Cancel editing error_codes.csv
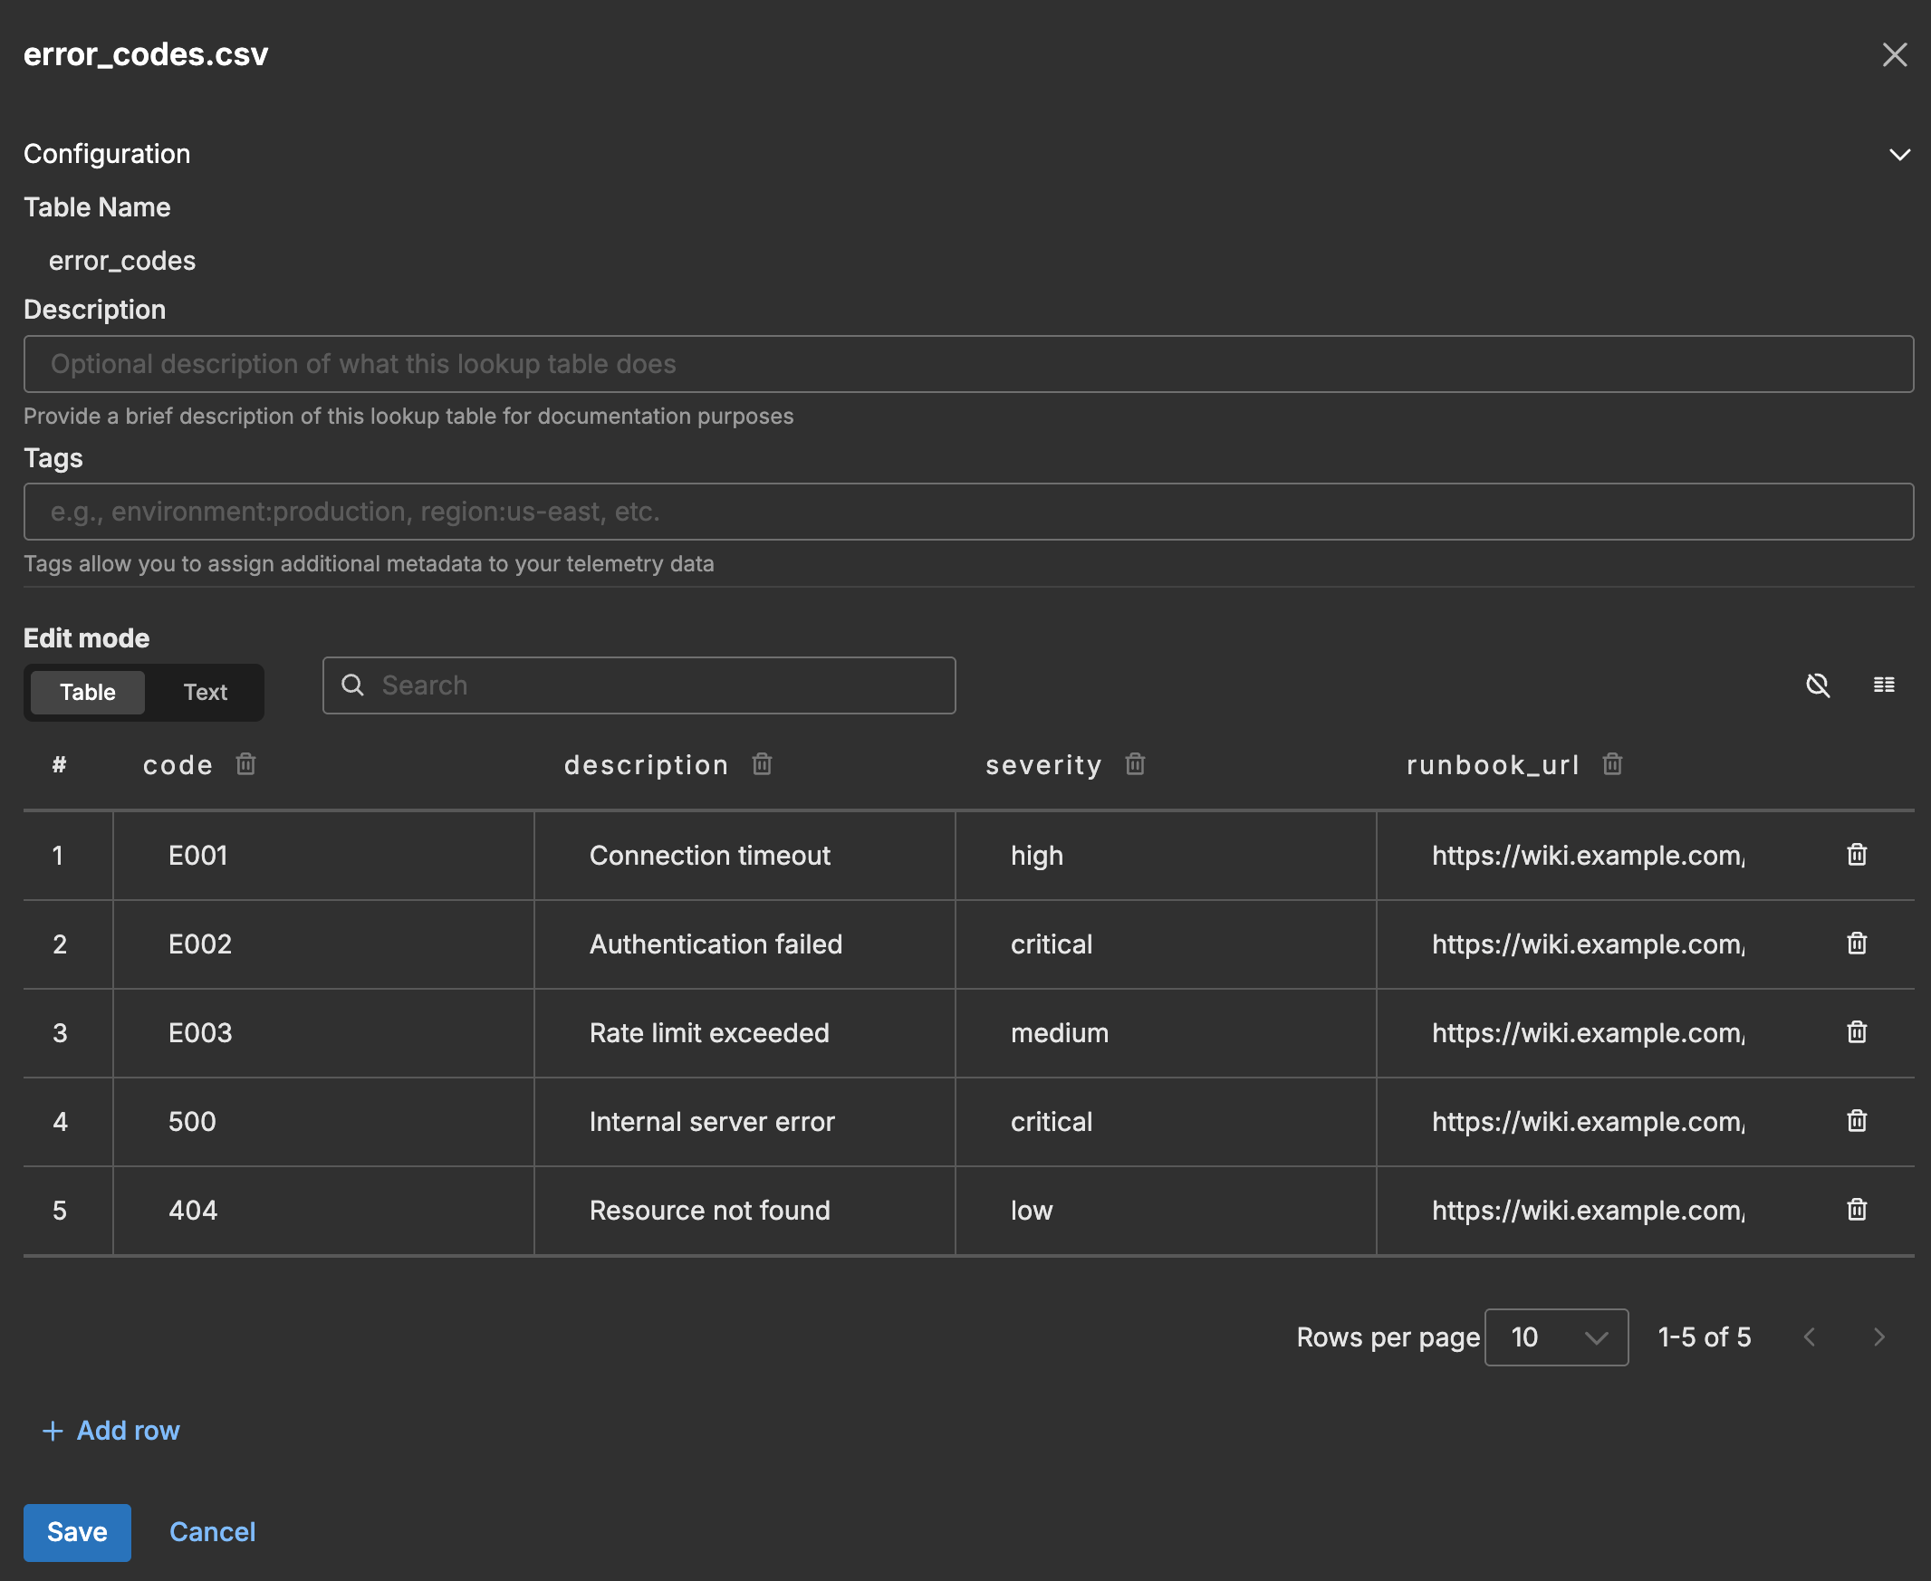 (211, 1532)
